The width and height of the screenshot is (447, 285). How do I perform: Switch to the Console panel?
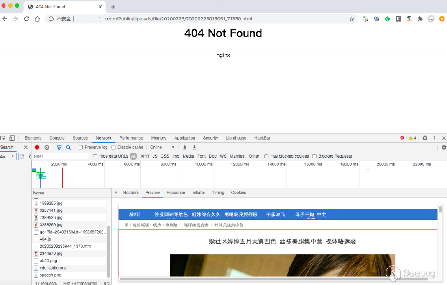tap(57, 138)
